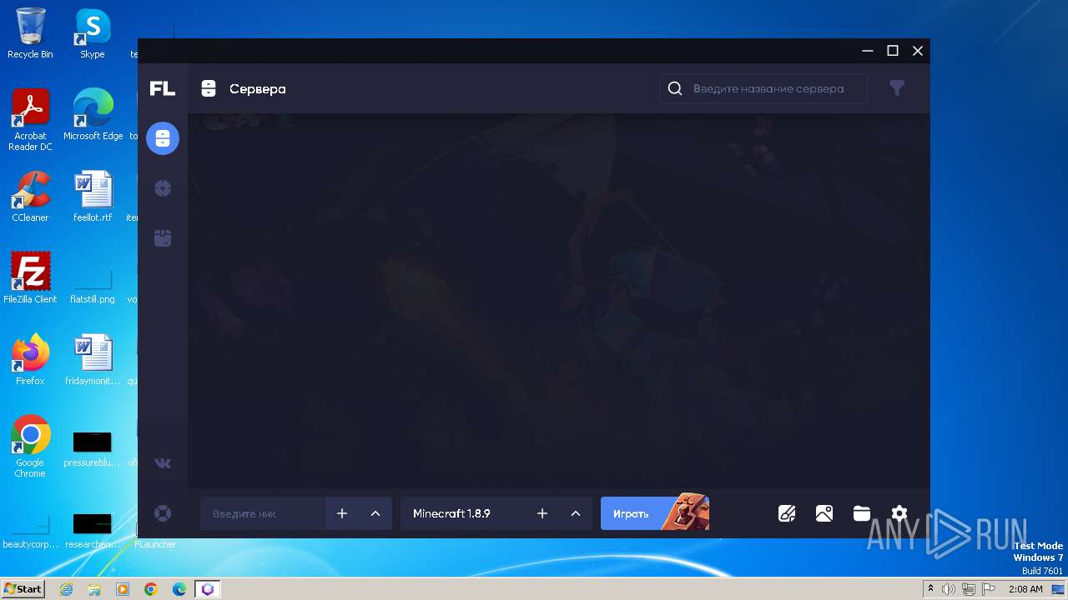Open Acrobat Reader DC desktop shortcut
Image resolution: width=1068 pixels, height=600 pixels.
pyautogui.click(x=30, y=120)
